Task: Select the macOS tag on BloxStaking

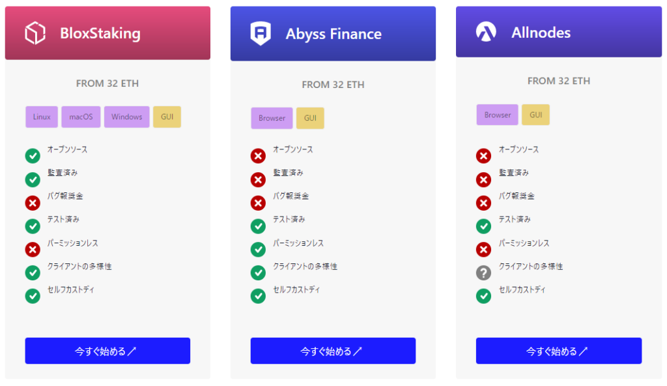Action: click(x=81, y=117)
